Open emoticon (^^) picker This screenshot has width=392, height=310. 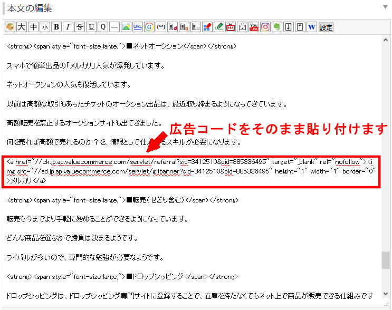161,27
